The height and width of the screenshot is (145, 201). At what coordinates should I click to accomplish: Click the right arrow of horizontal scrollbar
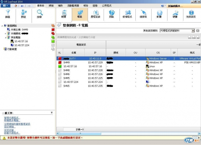click(x=199, y=133)
